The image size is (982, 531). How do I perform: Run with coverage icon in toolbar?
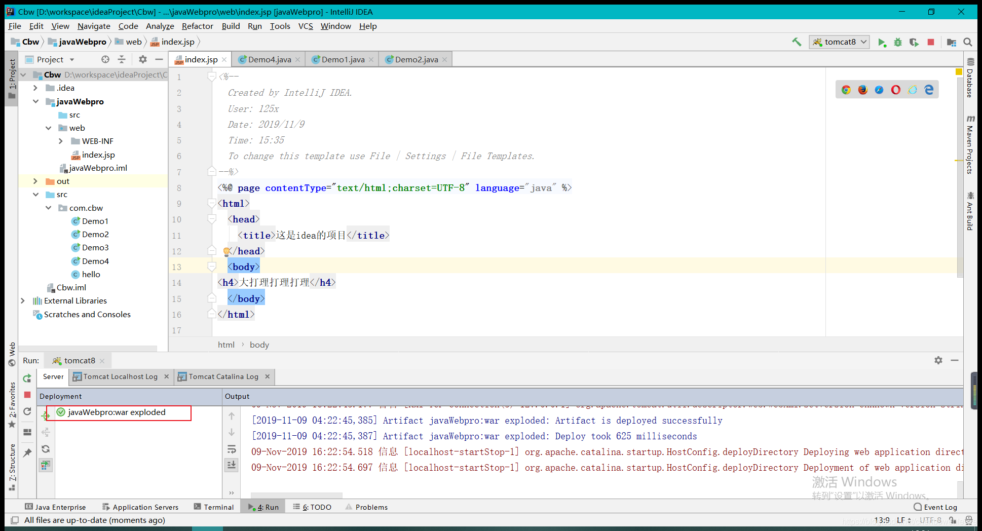[x=914, y=42]
